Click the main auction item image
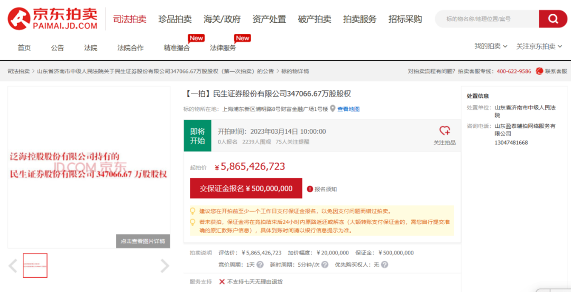Viewport: 571px width, 292px height. tap(89, 167)
